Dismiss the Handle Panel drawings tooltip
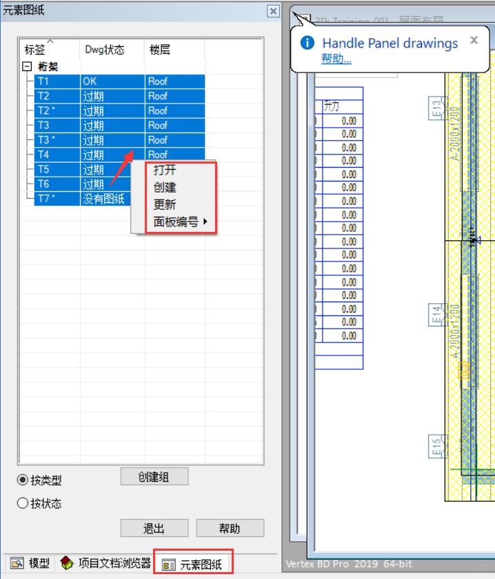Viewport: 495px width, 579px height. pos(474,40)
